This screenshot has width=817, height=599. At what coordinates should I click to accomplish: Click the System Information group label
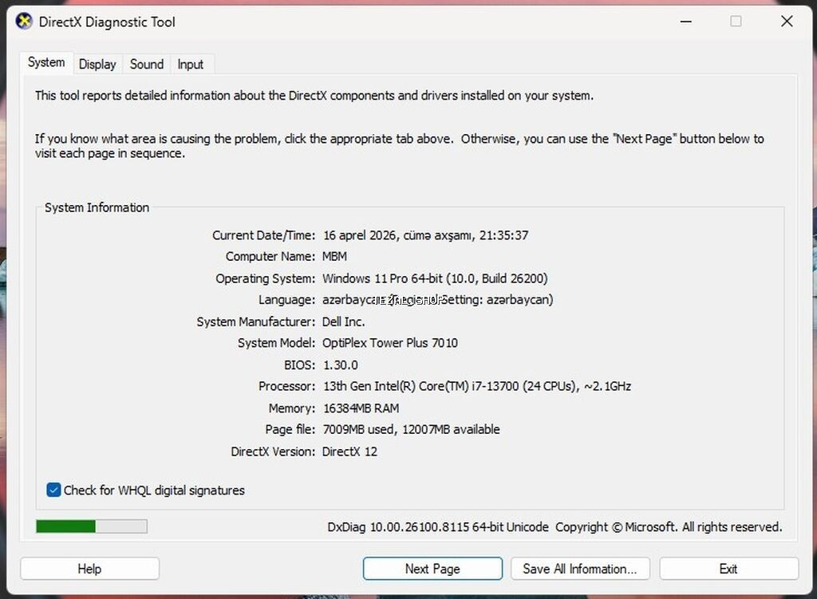[96, 207]
